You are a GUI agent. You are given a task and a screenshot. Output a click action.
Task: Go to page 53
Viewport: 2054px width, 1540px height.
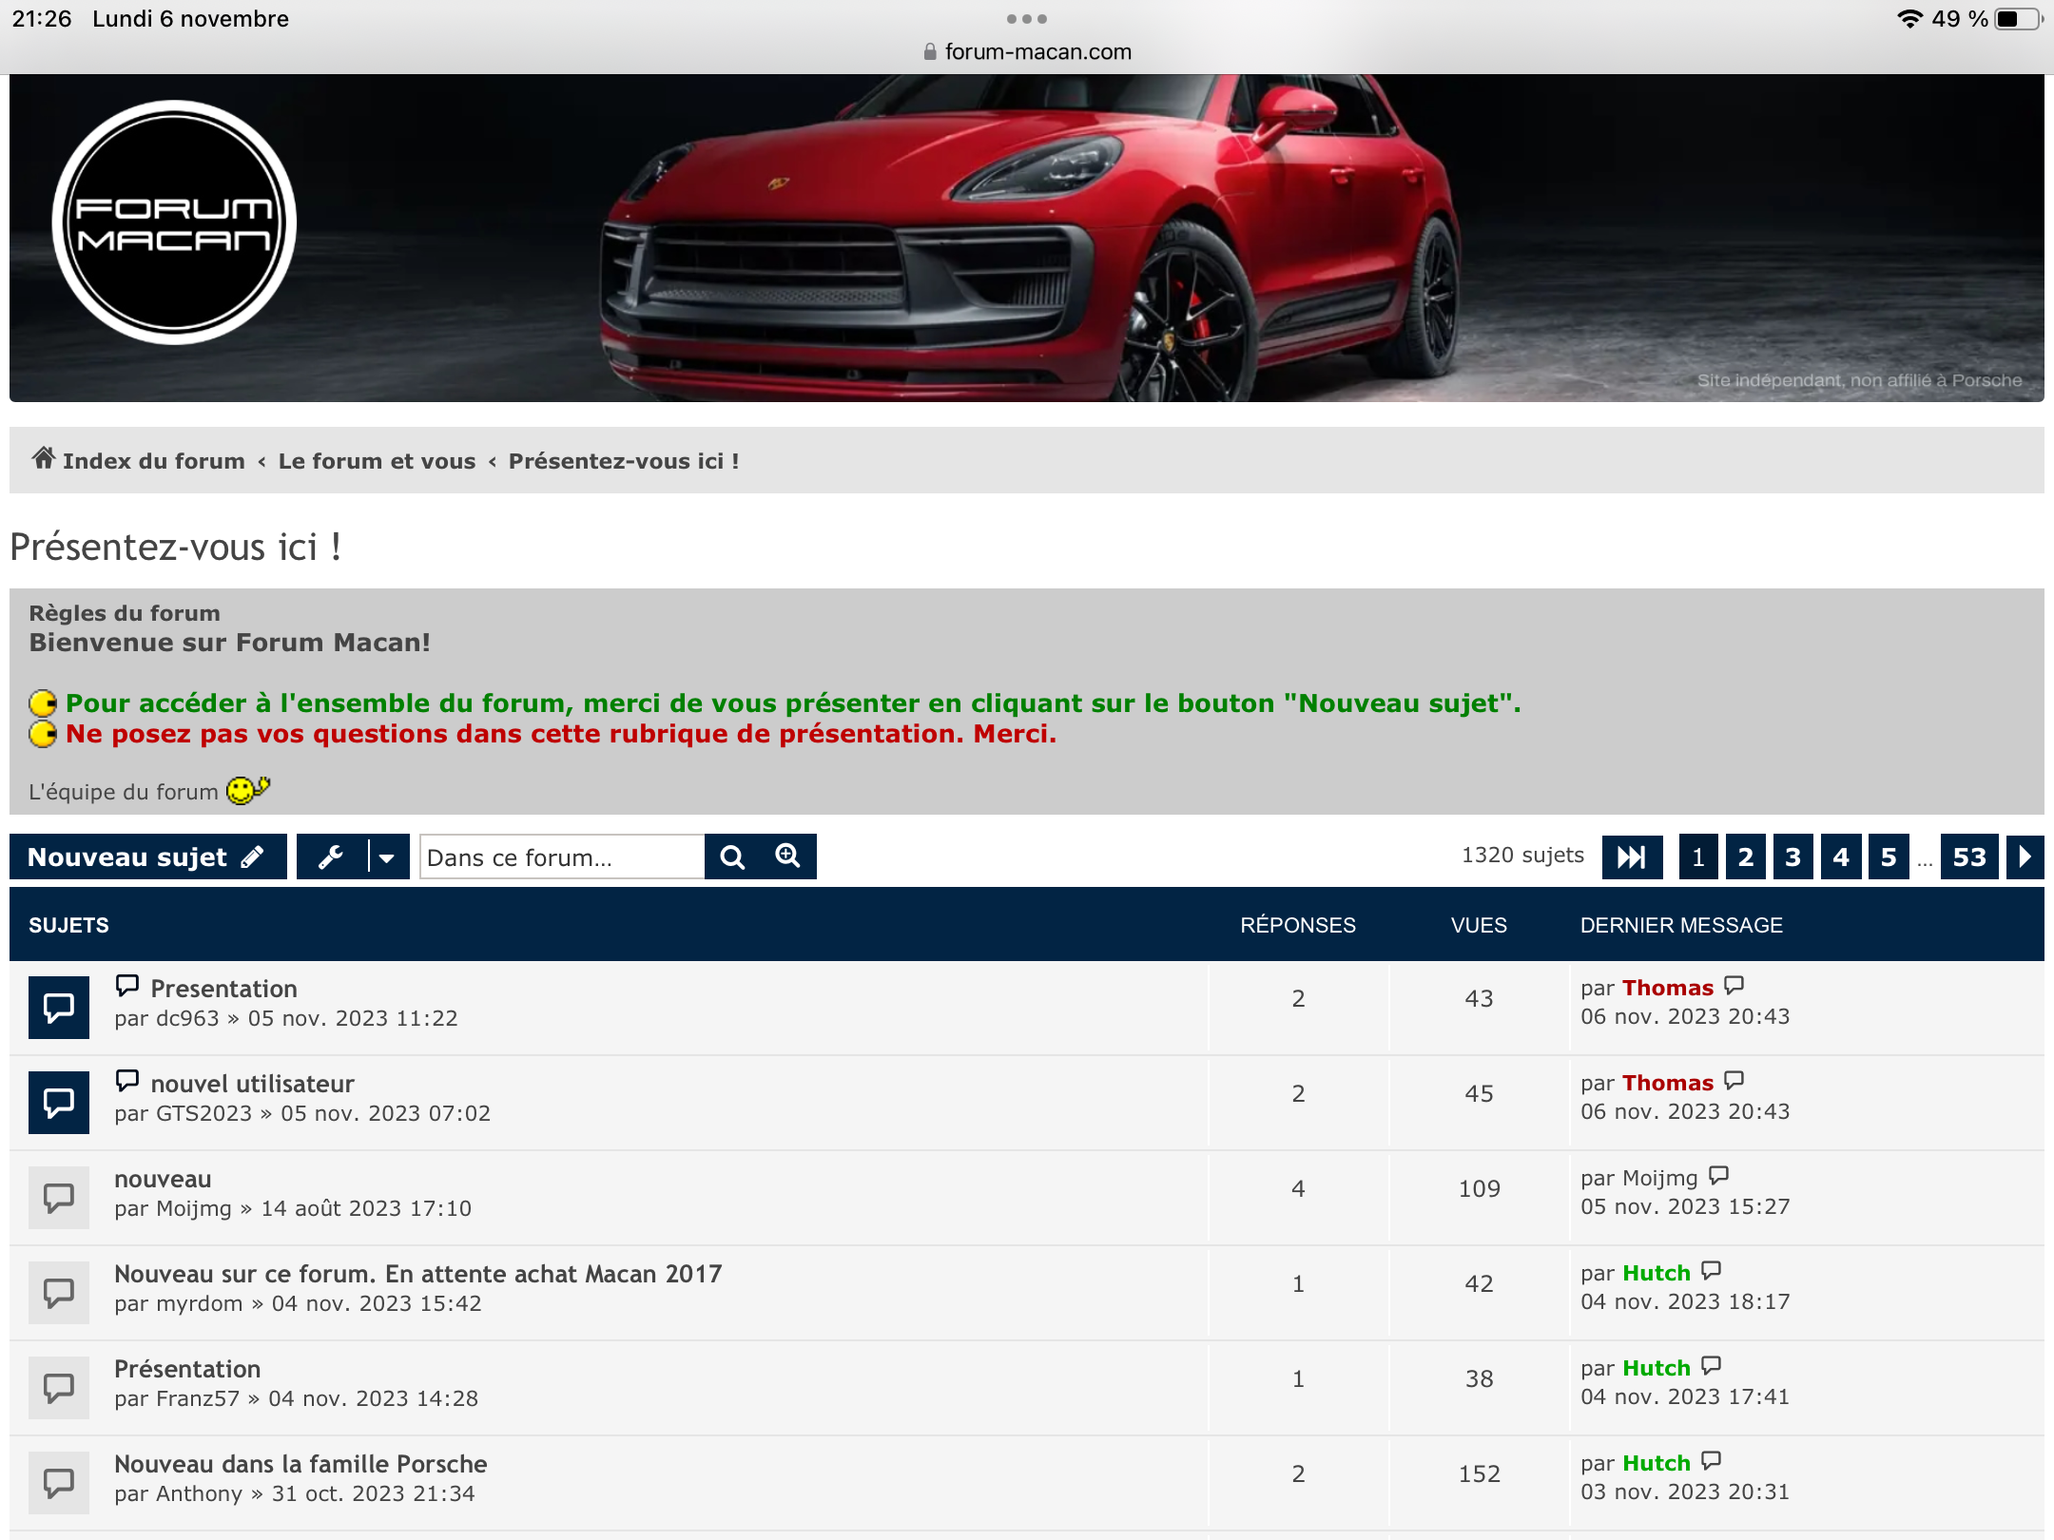coord(1969,857)
